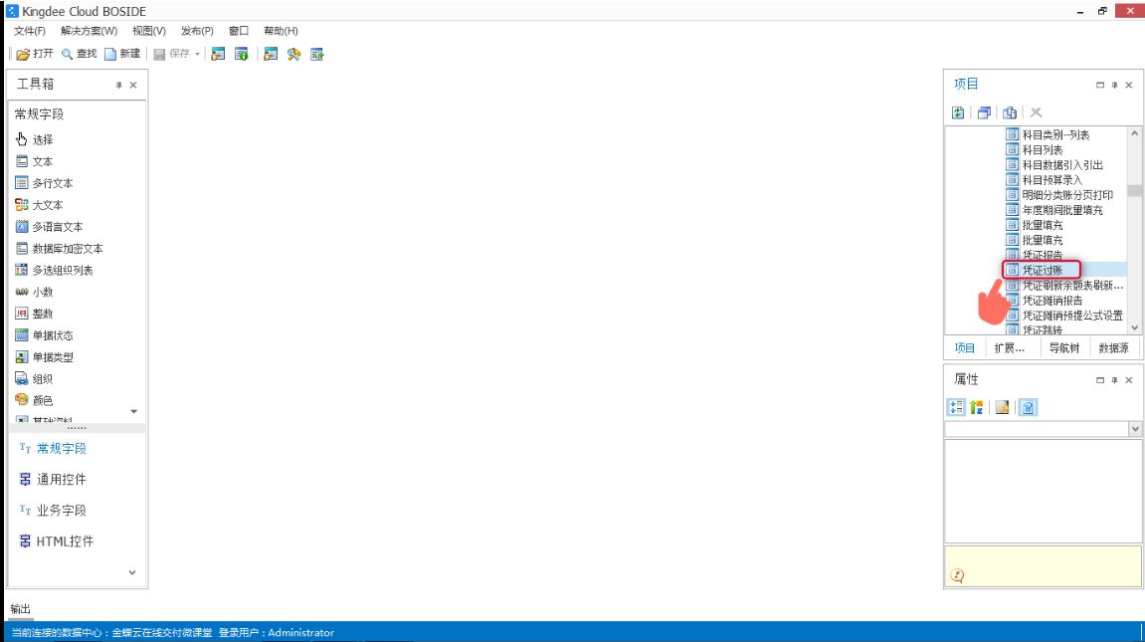Screen dimensions: 1145x642
Task: Click categorized view icon in 属性 panel
Action: [957, 407]
